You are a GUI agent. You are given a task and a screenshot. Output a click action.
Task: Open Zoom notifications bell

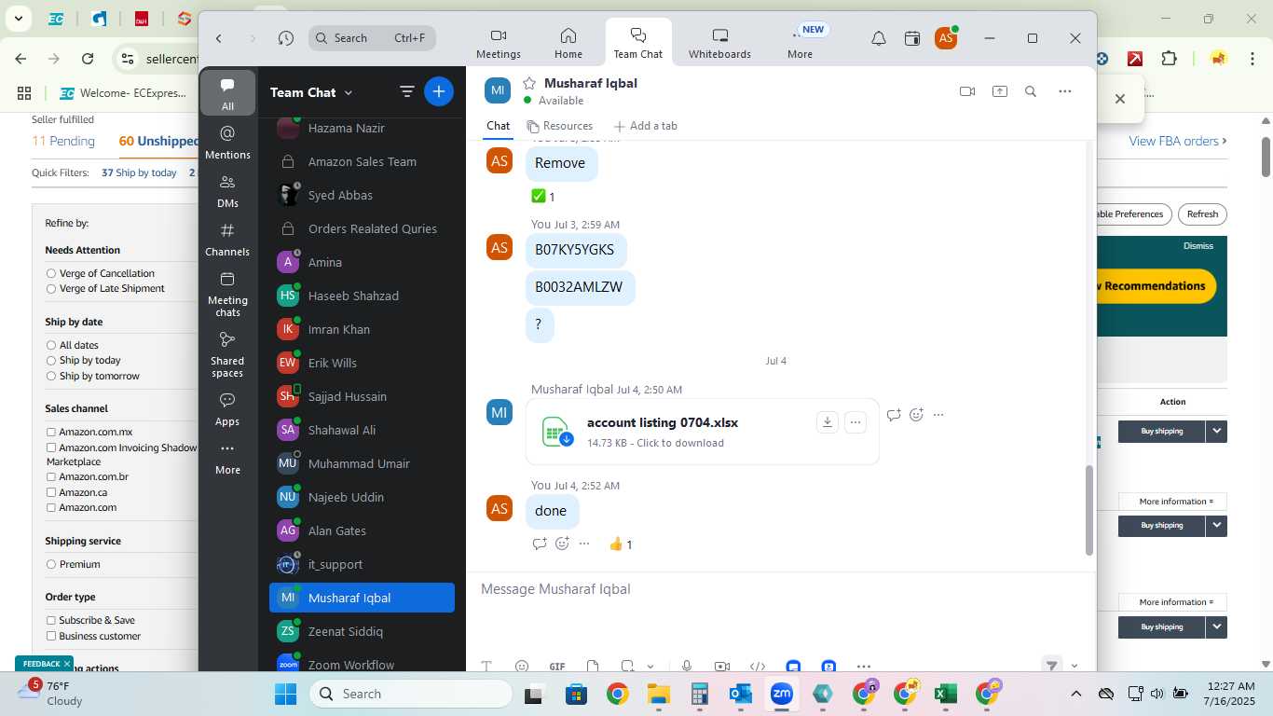879,38
